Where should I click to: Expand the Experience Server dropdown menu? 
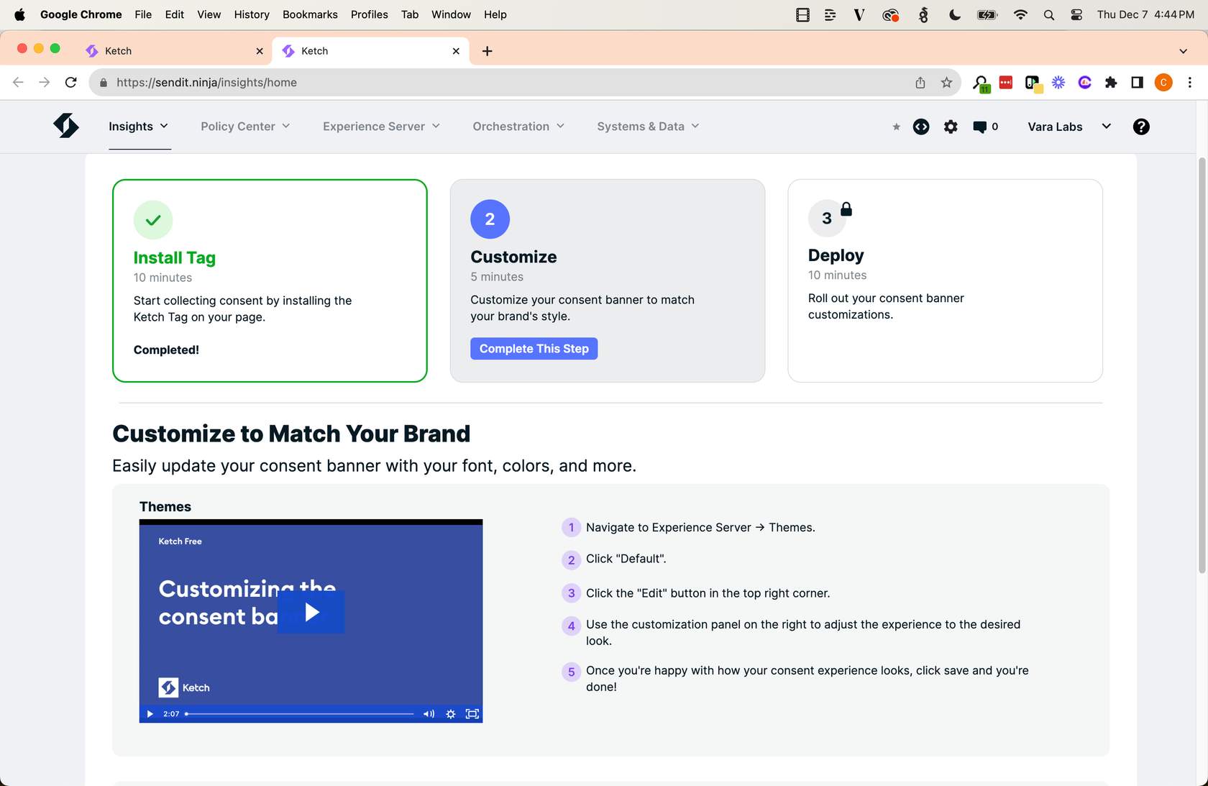[x=381, y=127]
